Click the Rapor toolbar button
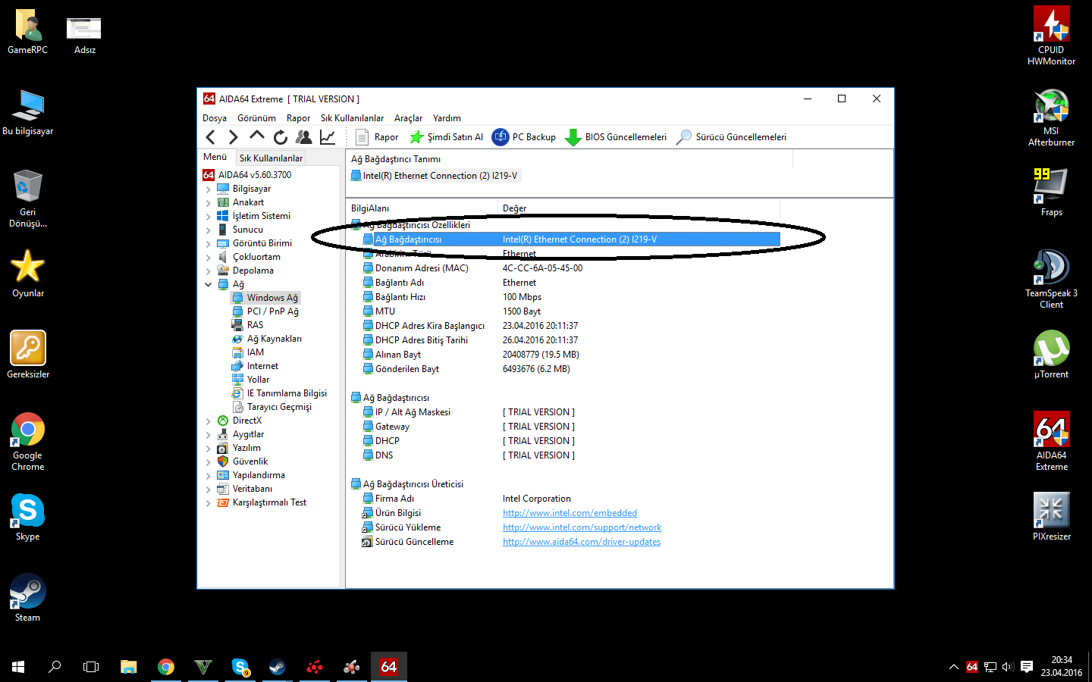This screenshot has width=1092, height=682. [x=377, y=137]
